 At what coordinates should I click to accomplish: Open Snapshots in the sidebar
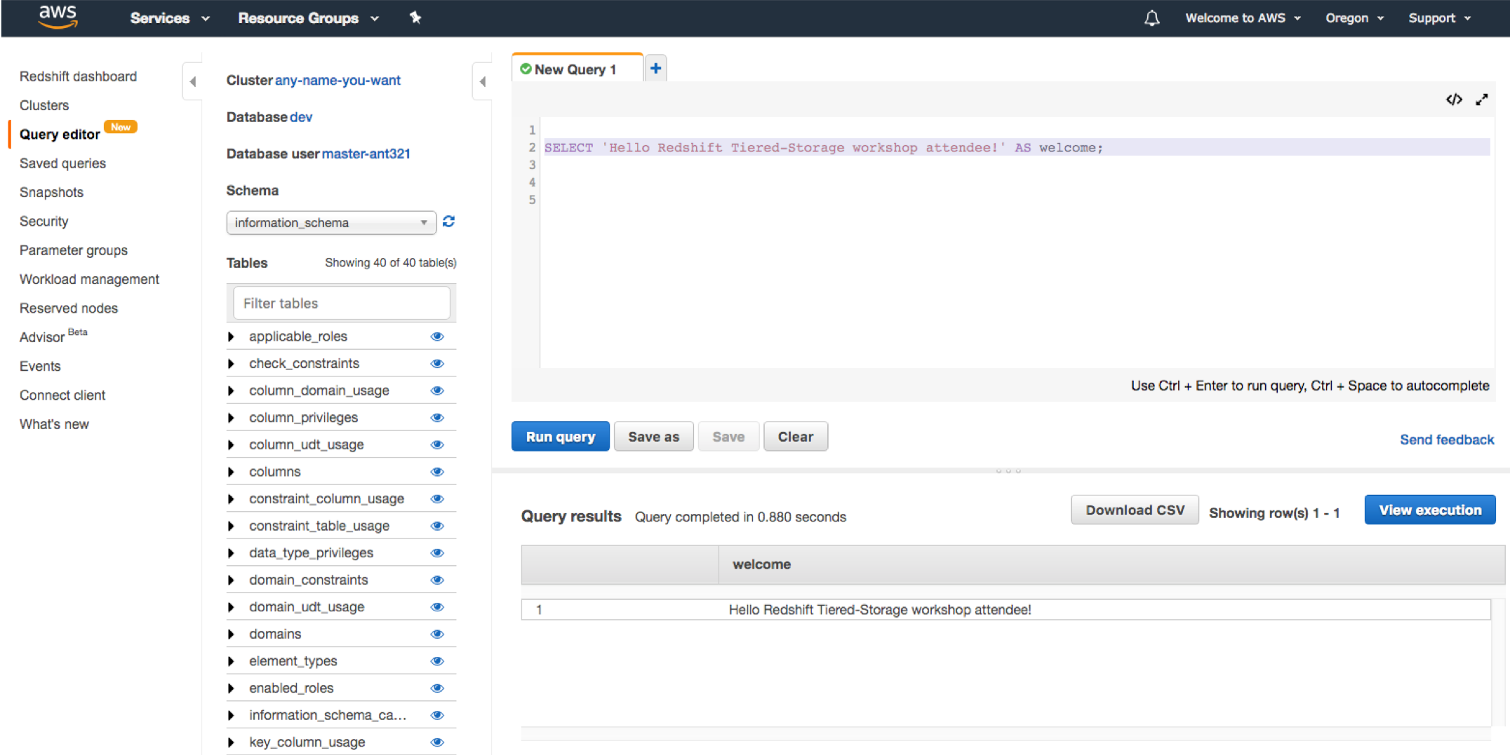(x=51, y=192)
